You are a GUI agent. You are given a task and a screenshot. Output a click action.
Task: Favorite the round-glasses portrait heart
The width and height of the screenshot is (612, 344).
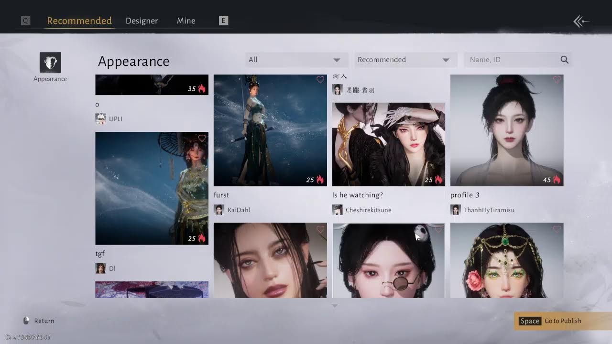point(438,229)
